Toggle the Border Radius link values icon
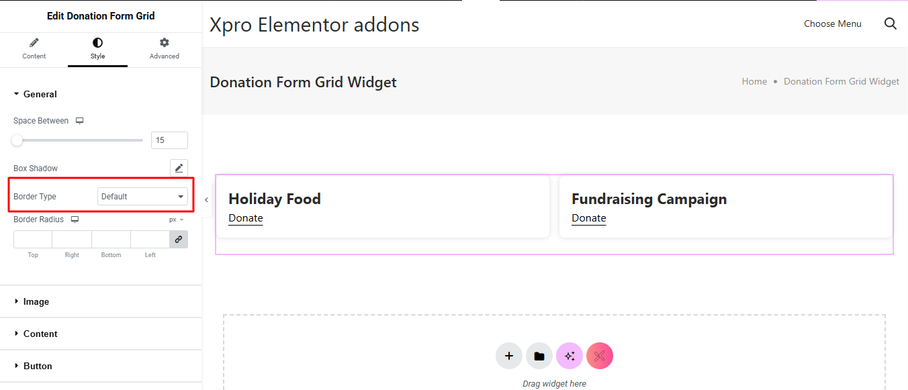 click(179, 239)
